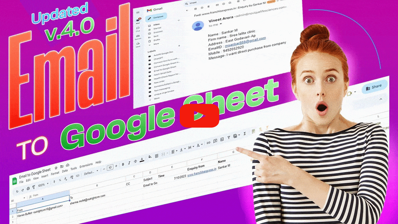Star the Email to Google Sheet document
398x224 pixels.
click(x=56, y=168)
